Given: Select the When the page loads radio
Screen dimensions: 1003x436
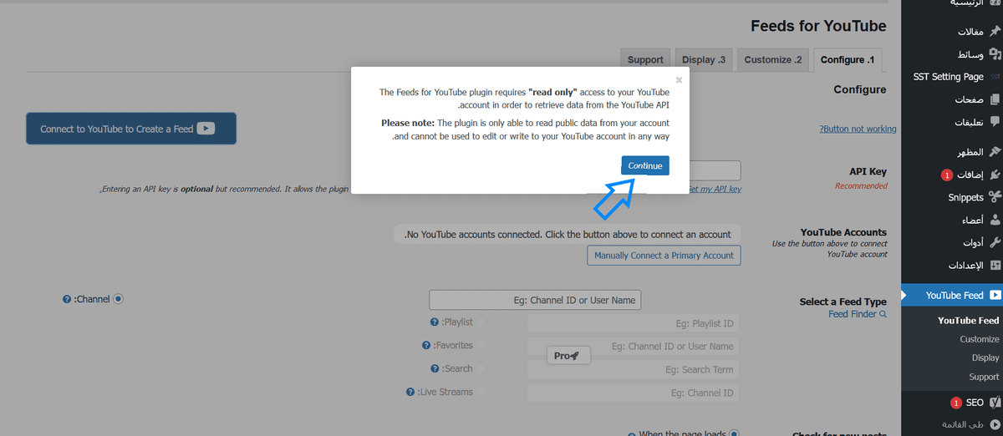Looking at the screenshot, I should point(734,433).
